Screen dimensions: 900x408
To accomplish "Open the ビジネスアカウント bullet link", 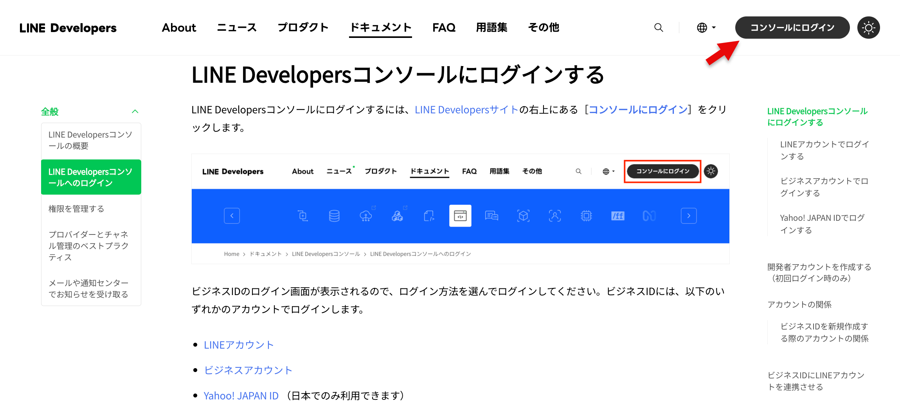I will click(248, 370).
